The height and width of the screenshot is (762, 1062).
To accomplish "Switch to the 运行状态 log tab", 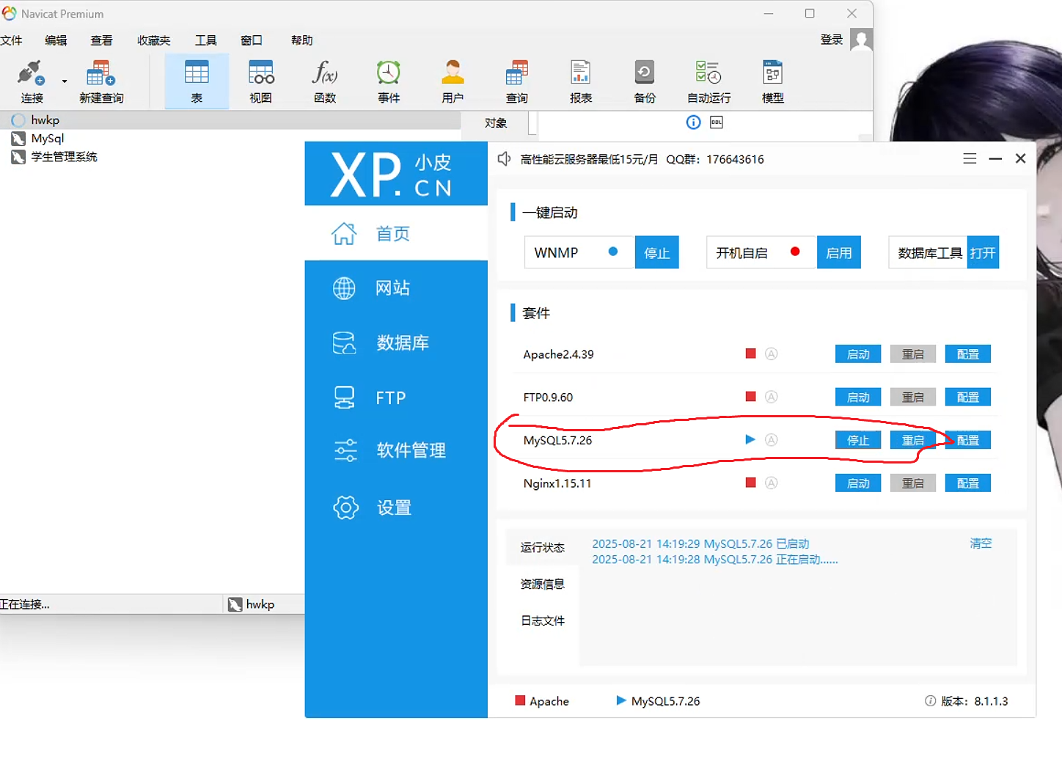I will click(543, 548).
